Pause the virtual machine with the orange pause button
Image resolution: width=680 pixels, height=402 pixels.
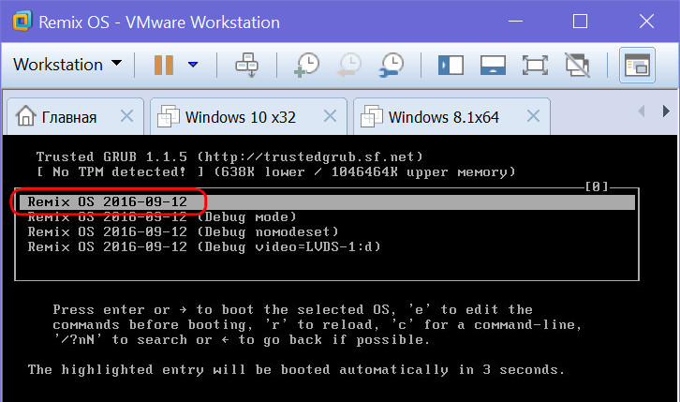[x=164, y=65]
